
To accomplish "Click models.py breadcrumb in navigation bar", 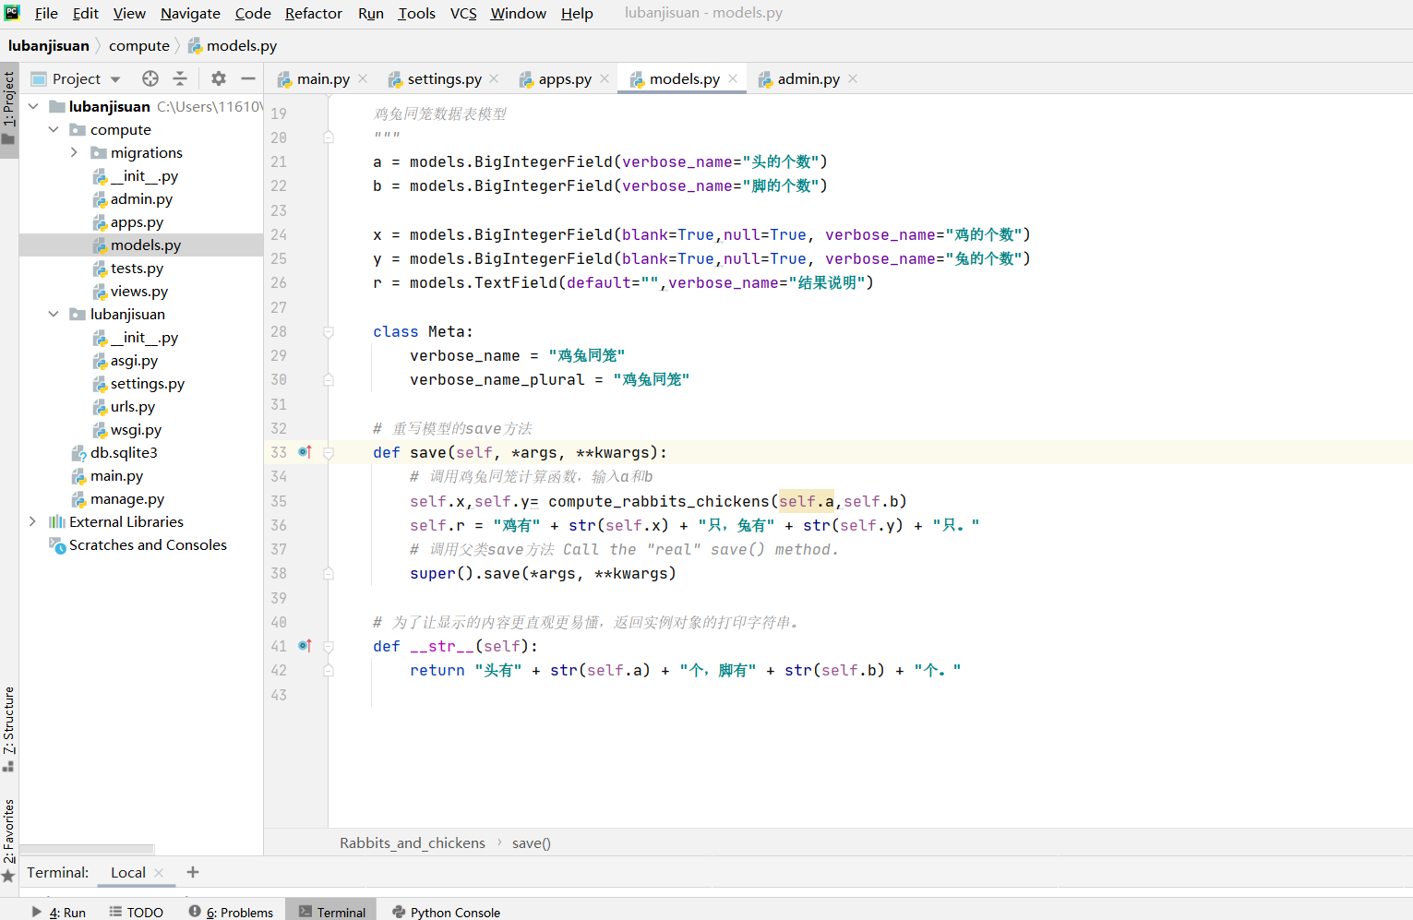I will coord(233,45).
